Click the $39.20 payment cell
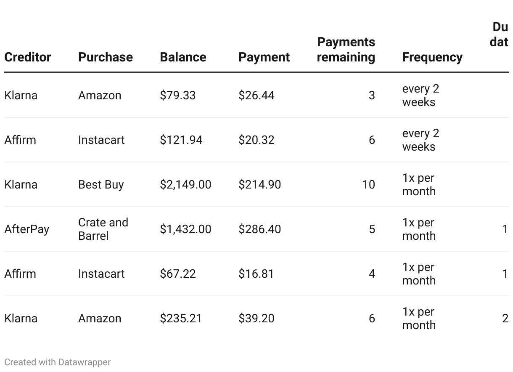This screenshot has height=372, width=513. (x=256, y=319)
